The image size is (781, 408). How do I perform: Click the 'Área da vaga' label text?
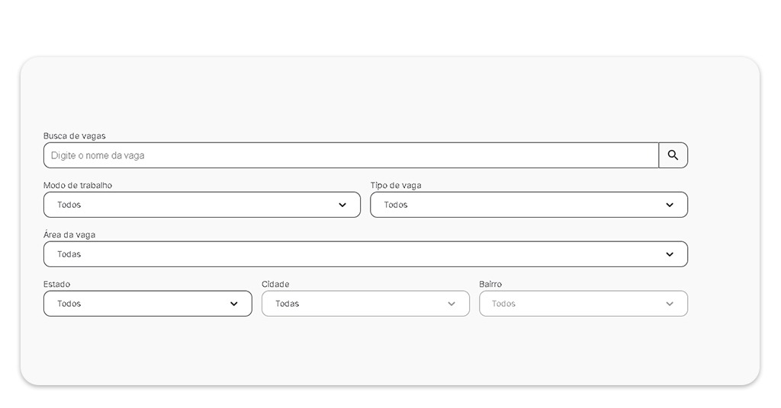click(69, 235)
